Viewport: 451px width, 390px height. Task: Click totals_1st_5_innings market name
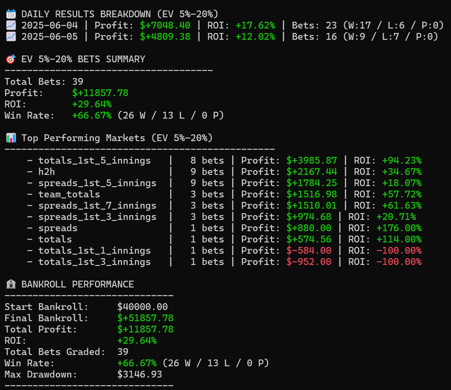pyautogui.click(x=95, y=160)
